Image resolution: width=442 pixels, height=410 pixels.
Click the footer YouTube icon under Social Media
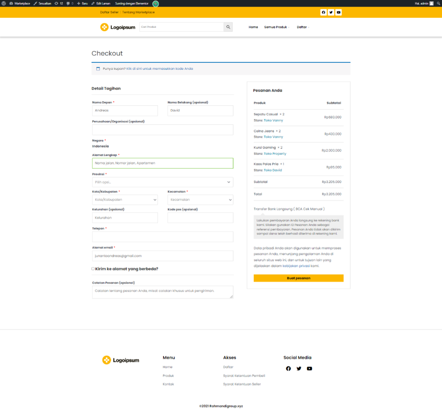pyautogui.click(x=309, y=368)
